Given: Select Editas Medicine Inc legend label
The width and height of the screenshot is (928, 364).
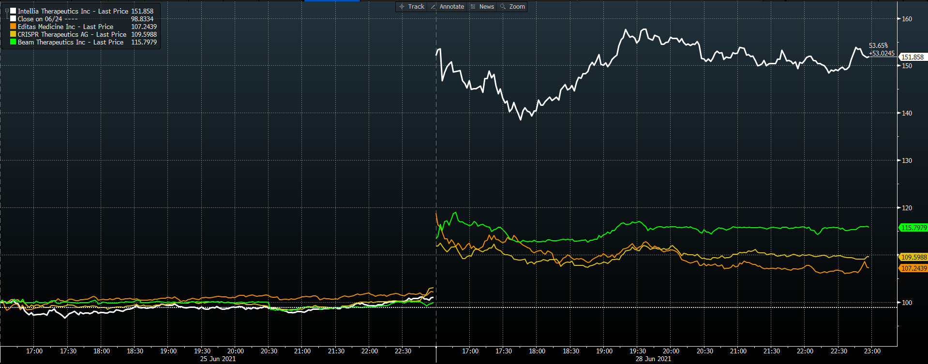Looking at the screenshot, I should [65, 27].
